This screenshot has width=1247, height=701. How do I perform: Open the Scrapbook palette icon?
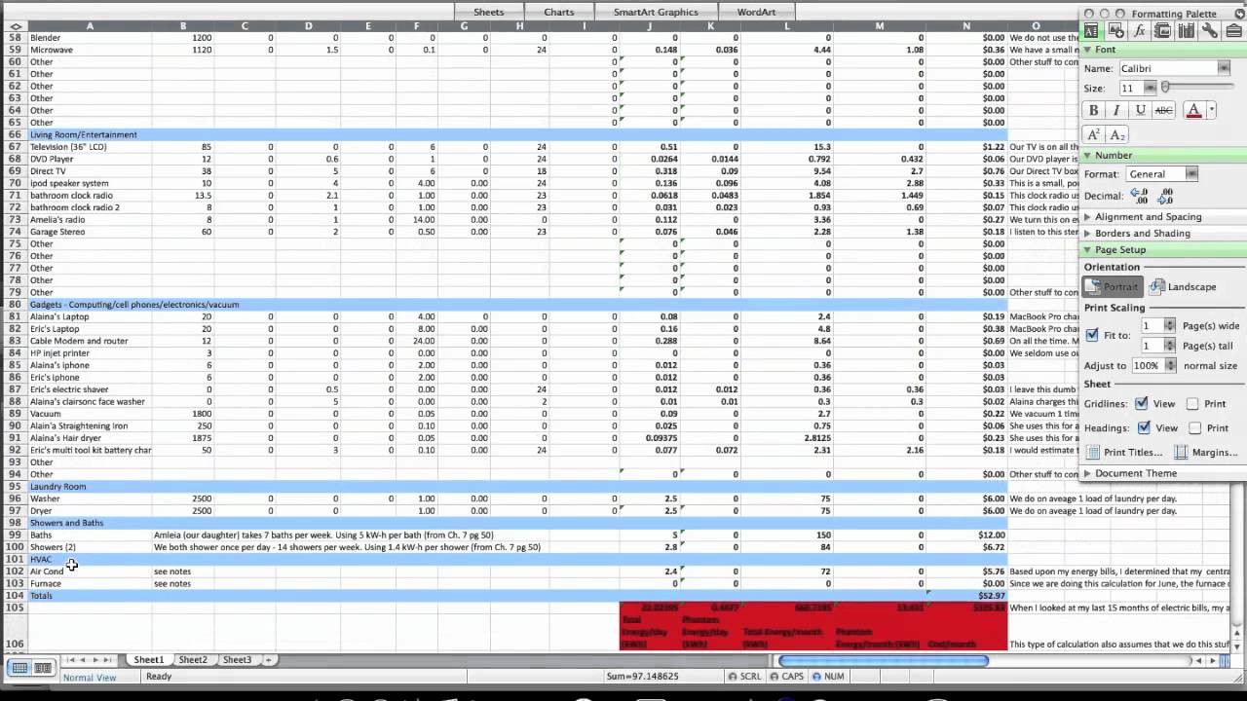1162,31
